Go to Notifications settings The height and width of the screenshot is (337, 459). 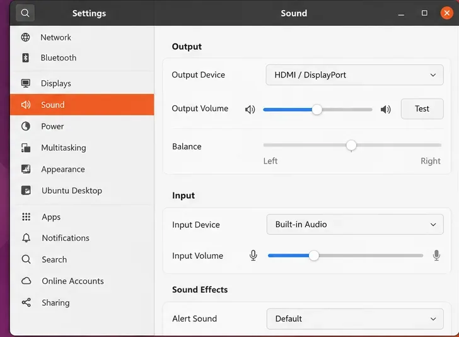[x=82, y=238]
